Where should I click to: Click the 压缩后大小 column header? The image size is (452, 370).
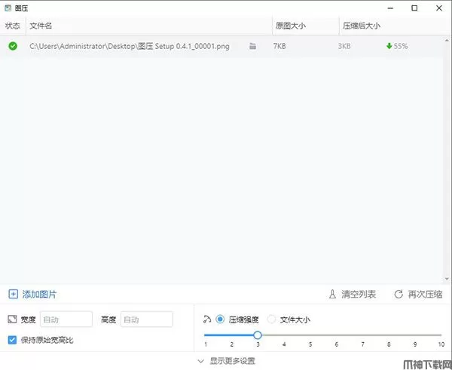pos(362,26)
